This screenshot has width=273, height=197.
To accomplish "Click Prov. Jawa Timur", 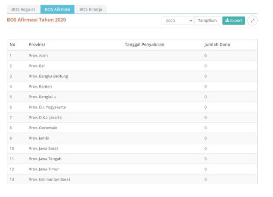I will tap(44, 169).
